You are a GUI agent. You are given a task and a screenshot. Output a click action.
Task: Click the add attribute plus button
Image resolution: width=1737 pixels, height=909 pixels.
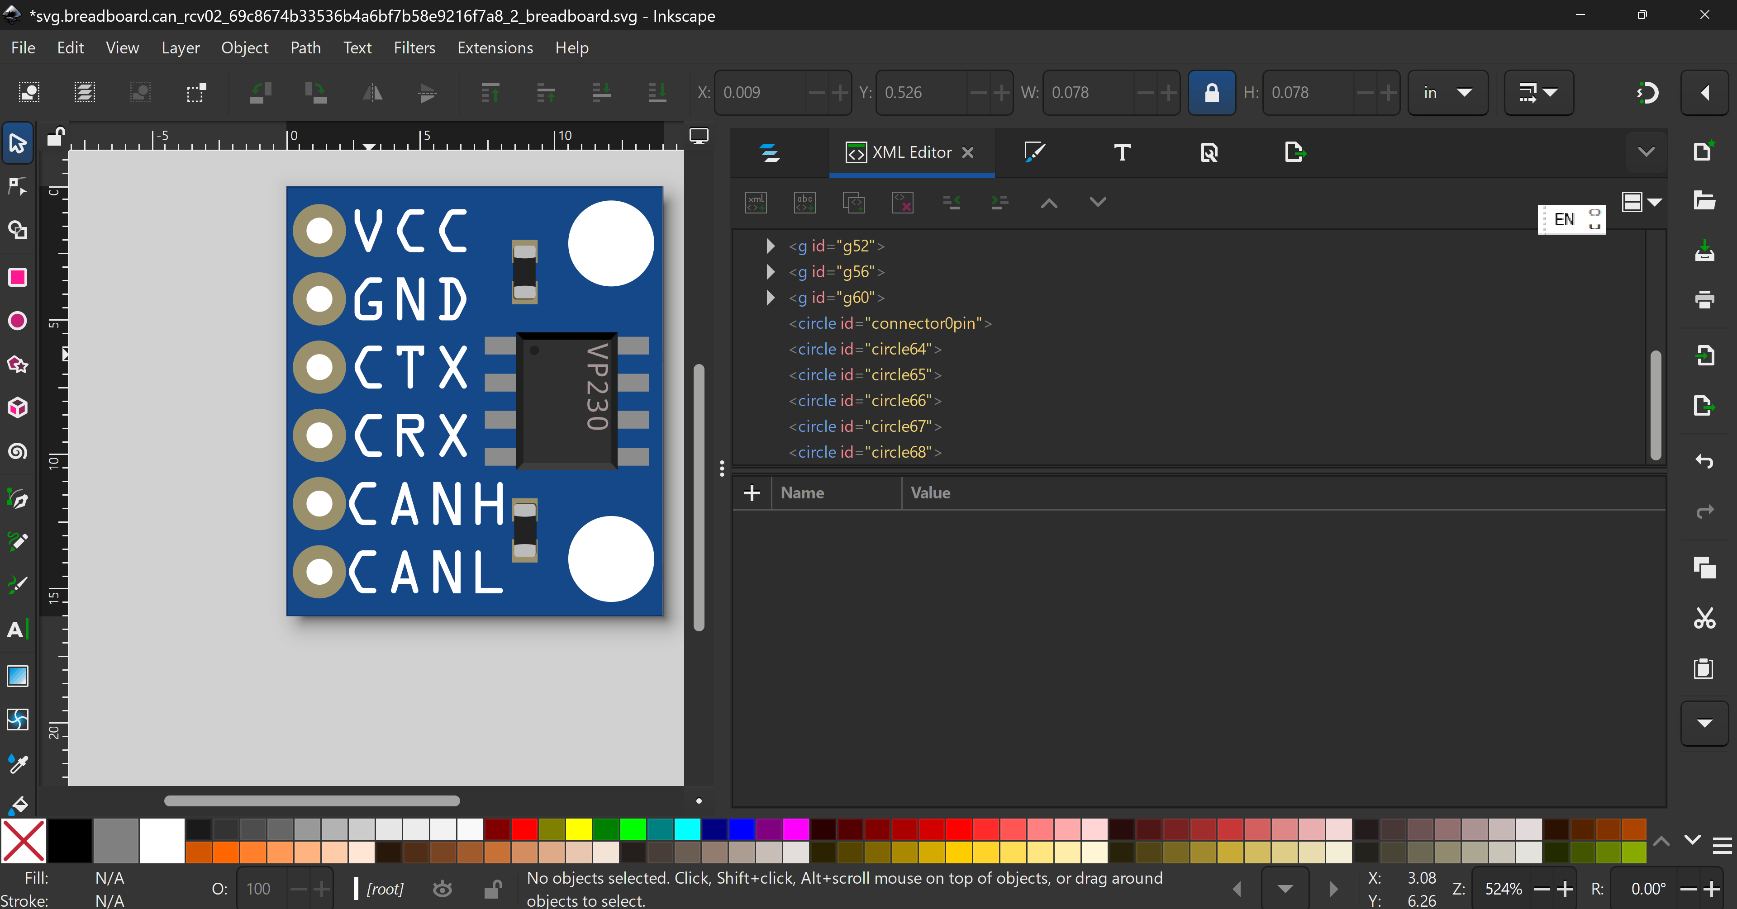pyautogui.click(x=751, y=493)
